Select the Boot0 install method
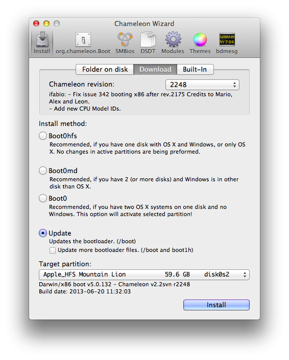 click(x=43, y=198)
